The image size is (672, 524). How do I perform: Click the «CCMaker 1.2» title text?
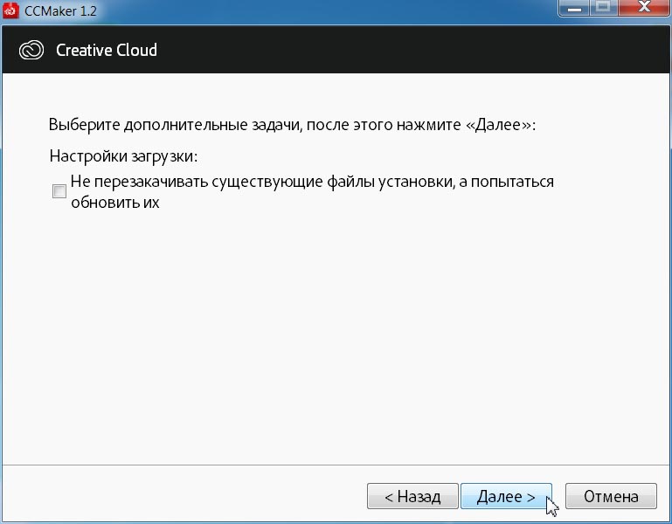point(60,9)
